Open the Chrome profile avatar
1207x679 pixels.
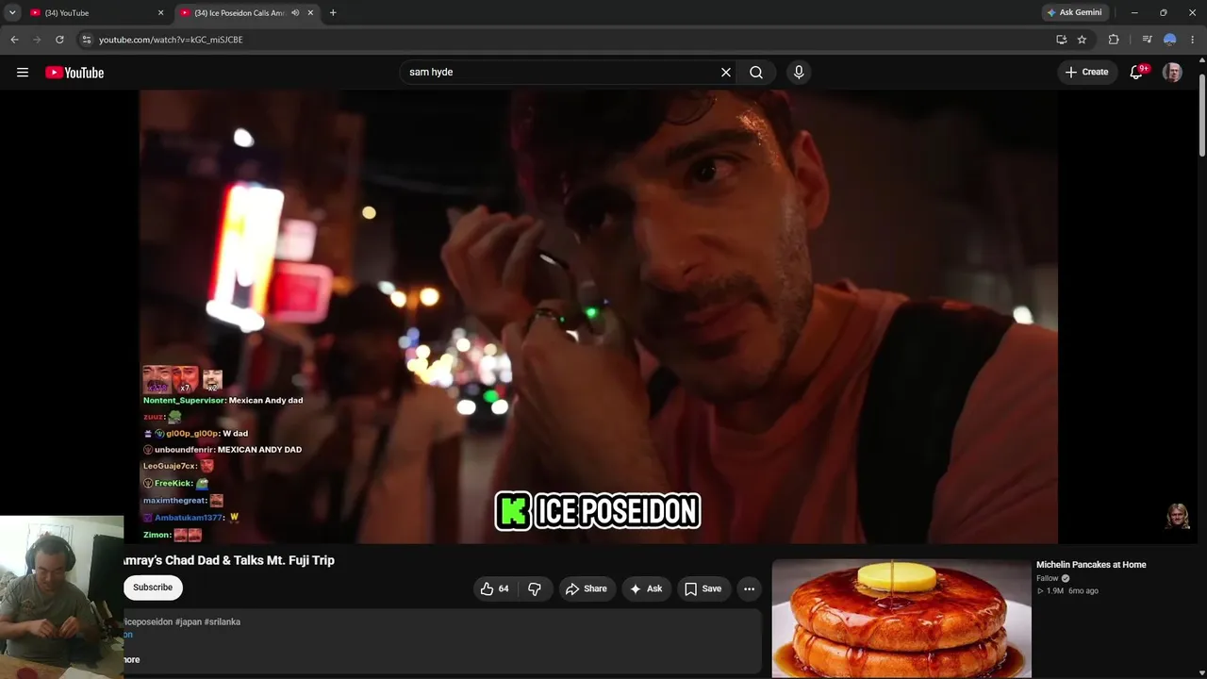coord(1170,40)
